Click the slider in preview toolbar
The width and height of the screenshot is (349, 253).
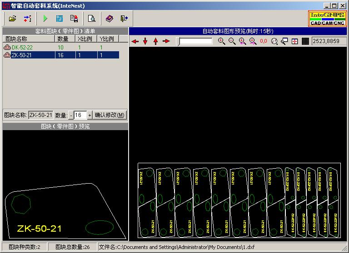point(195,41)
